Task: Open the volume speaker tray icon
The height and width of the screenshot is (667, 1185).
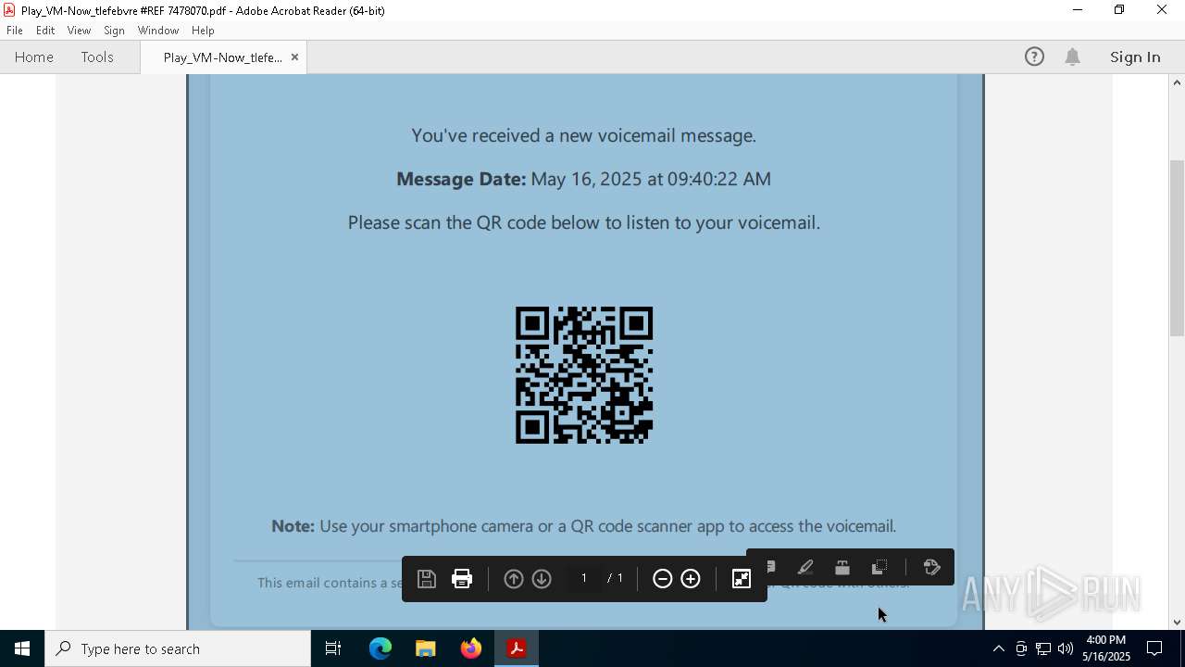Action: pyautogui.click(x=1066, y=648)
